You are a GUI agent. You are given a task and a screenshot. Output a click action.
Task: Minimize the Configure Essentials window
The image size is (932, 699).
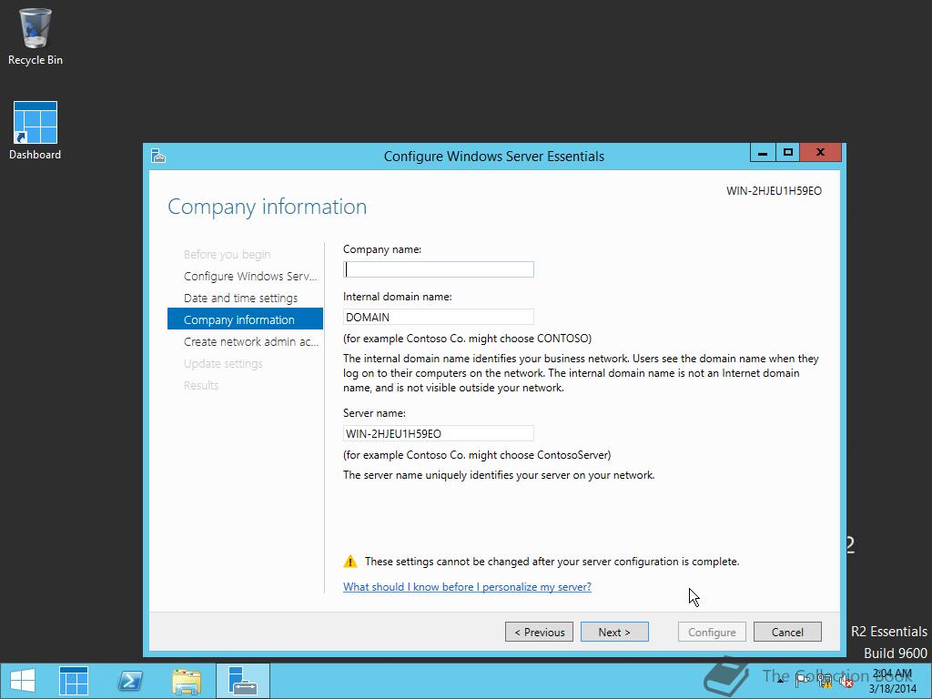click(763, 153)
